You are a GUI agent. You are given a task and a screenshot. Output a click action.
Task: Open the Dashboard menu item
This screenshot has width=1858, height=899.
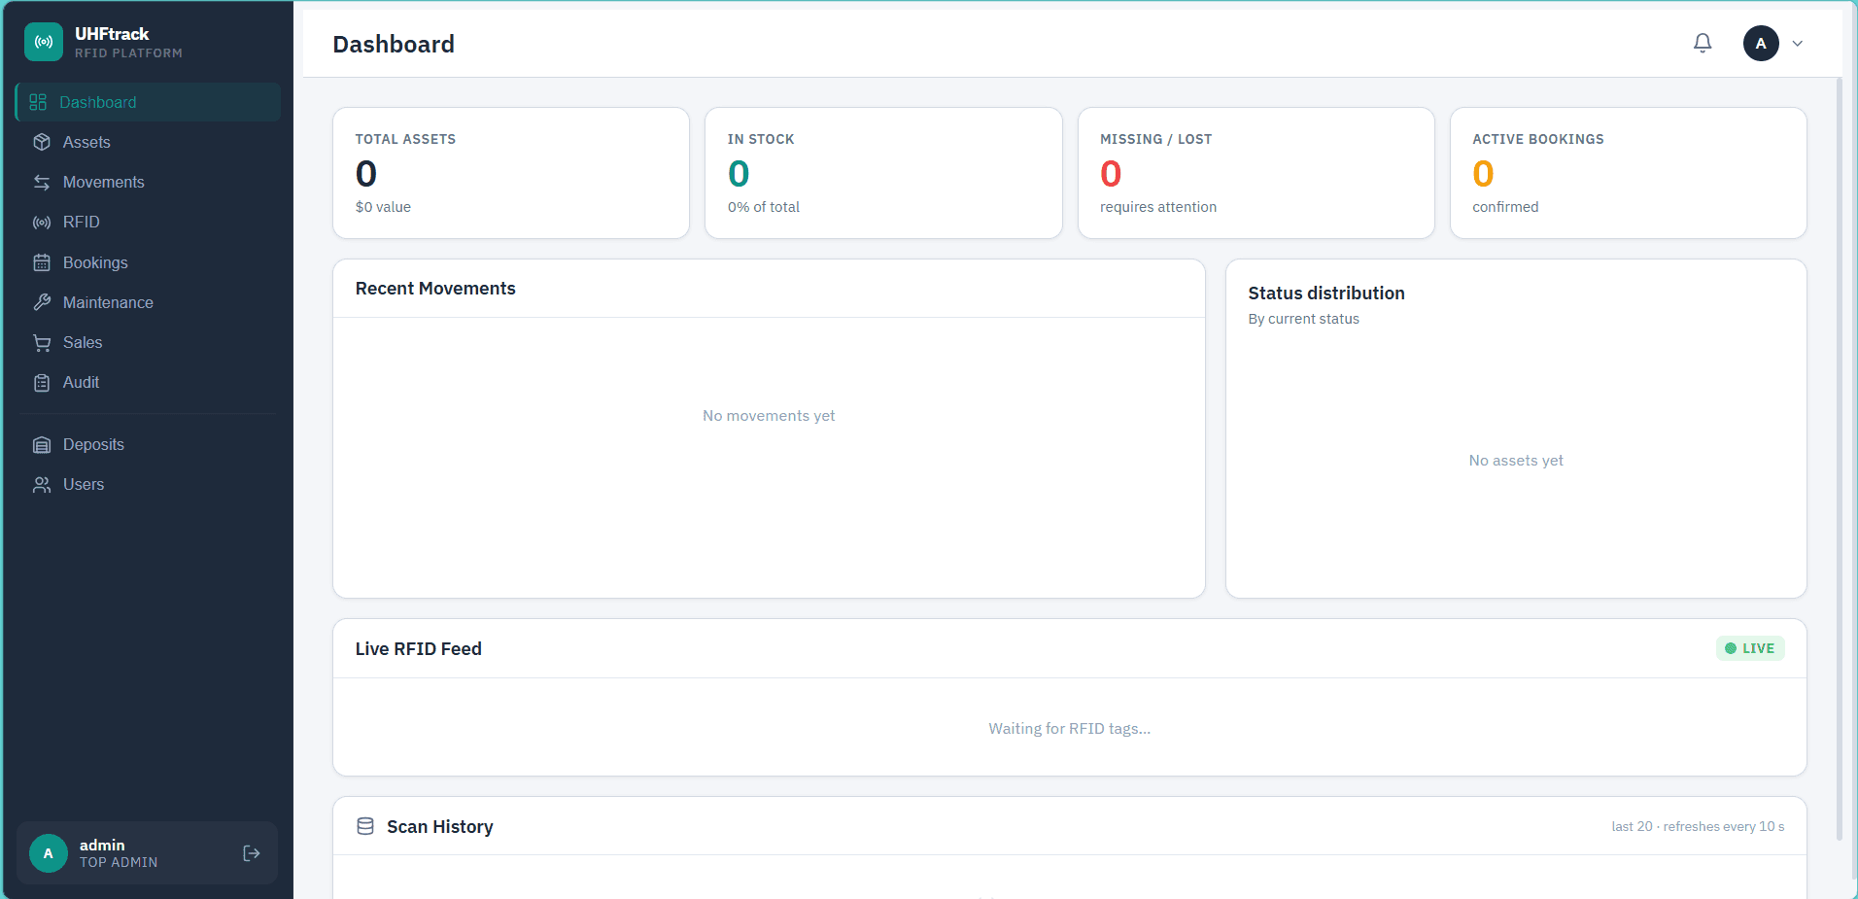tap(148, 102)
